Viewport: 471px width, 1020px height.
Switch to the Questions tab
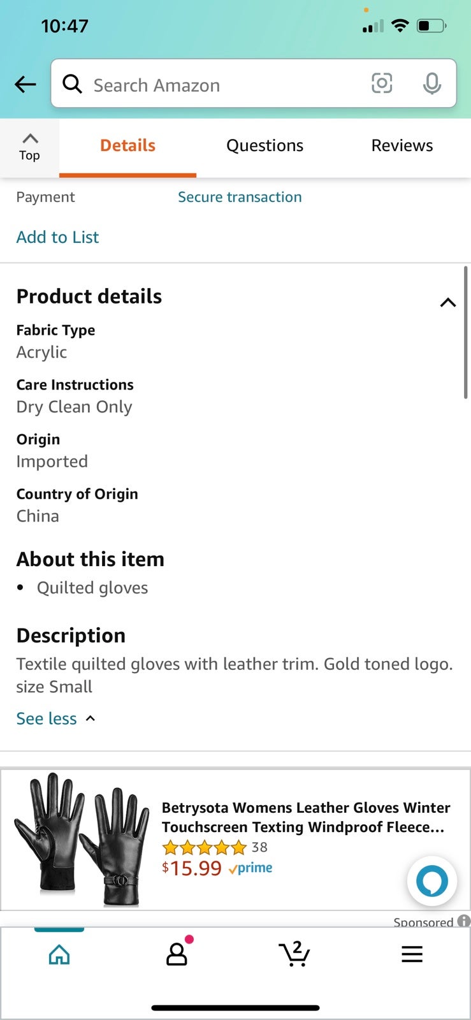coord(265,145)
